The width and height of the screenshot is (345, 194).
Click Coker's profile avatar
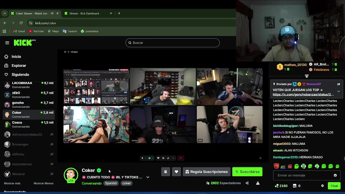71,175
